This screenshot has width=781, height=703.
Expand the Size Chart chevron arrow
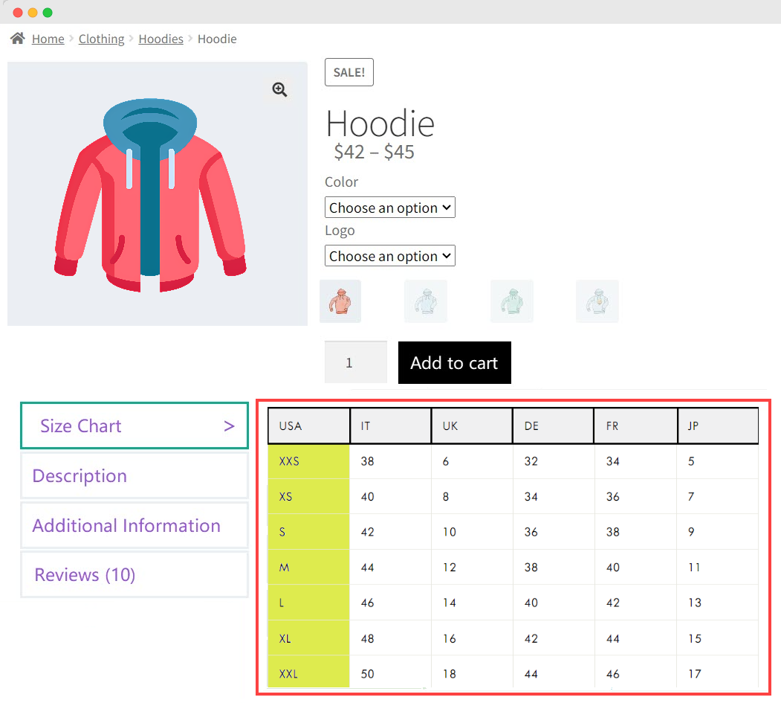click(228, 426)
